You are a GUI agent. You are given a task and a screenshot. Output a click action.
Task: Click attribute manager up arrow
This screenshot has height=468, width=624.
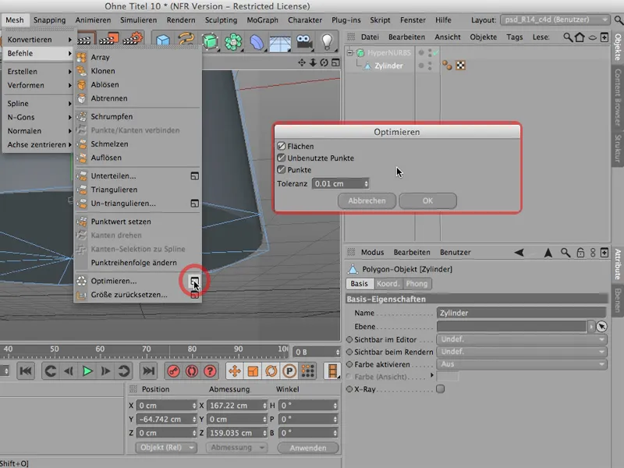[x=548, y=252]
